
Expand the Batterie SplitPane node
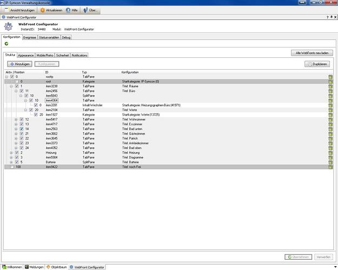11,162
